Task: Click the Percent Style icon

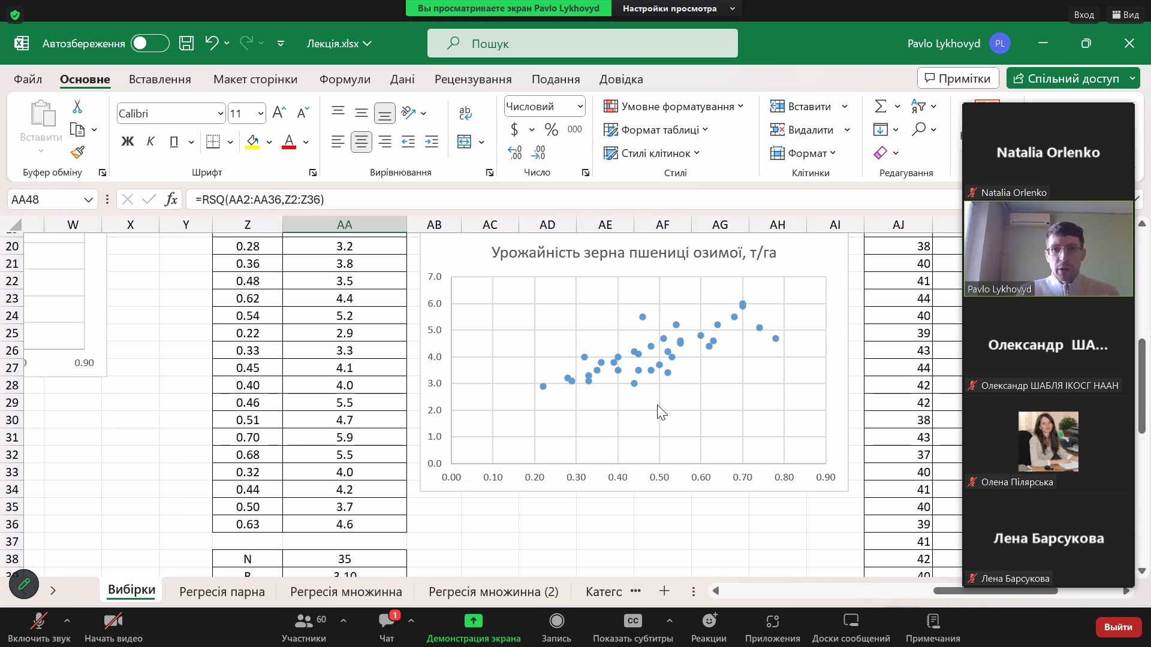Action: [x=551, y=129]
